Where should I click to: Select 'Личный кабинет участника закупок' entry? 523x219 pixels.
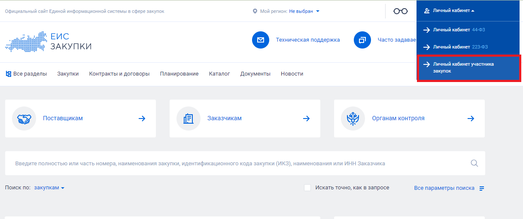(463, 67)
